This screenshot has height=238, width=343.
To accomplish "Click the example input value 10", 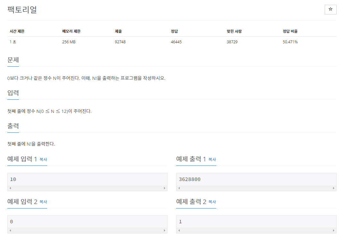I will pos(13,179).
